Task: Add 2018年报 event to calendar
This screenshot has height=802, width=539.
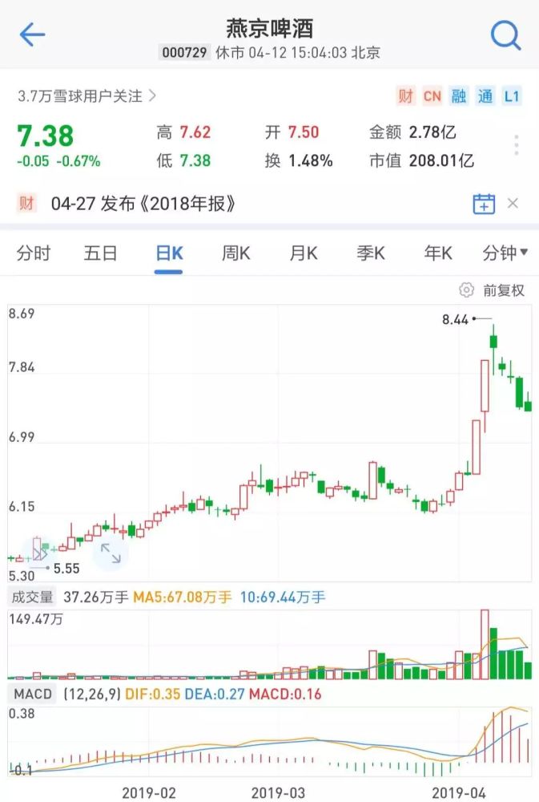Action: tap(483, 204)
